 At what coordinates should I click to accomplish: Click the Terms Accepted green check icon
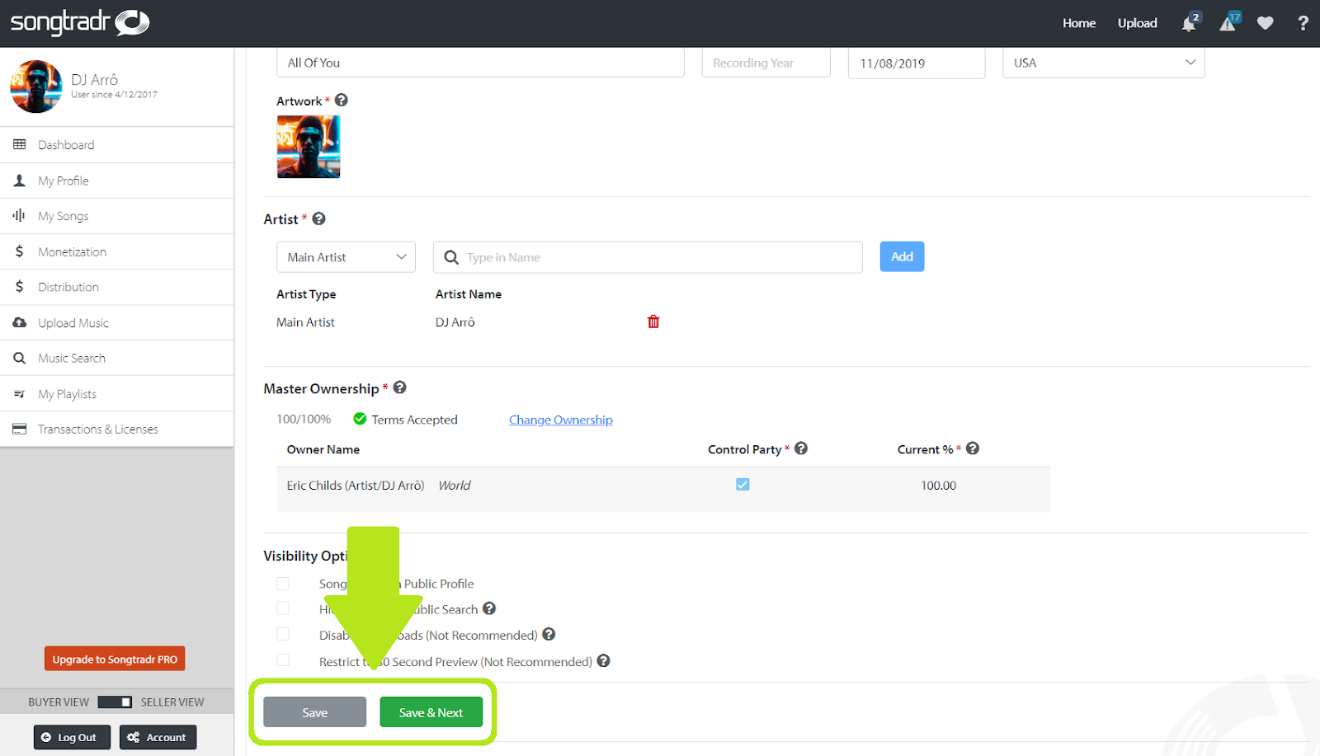point(360,419)
